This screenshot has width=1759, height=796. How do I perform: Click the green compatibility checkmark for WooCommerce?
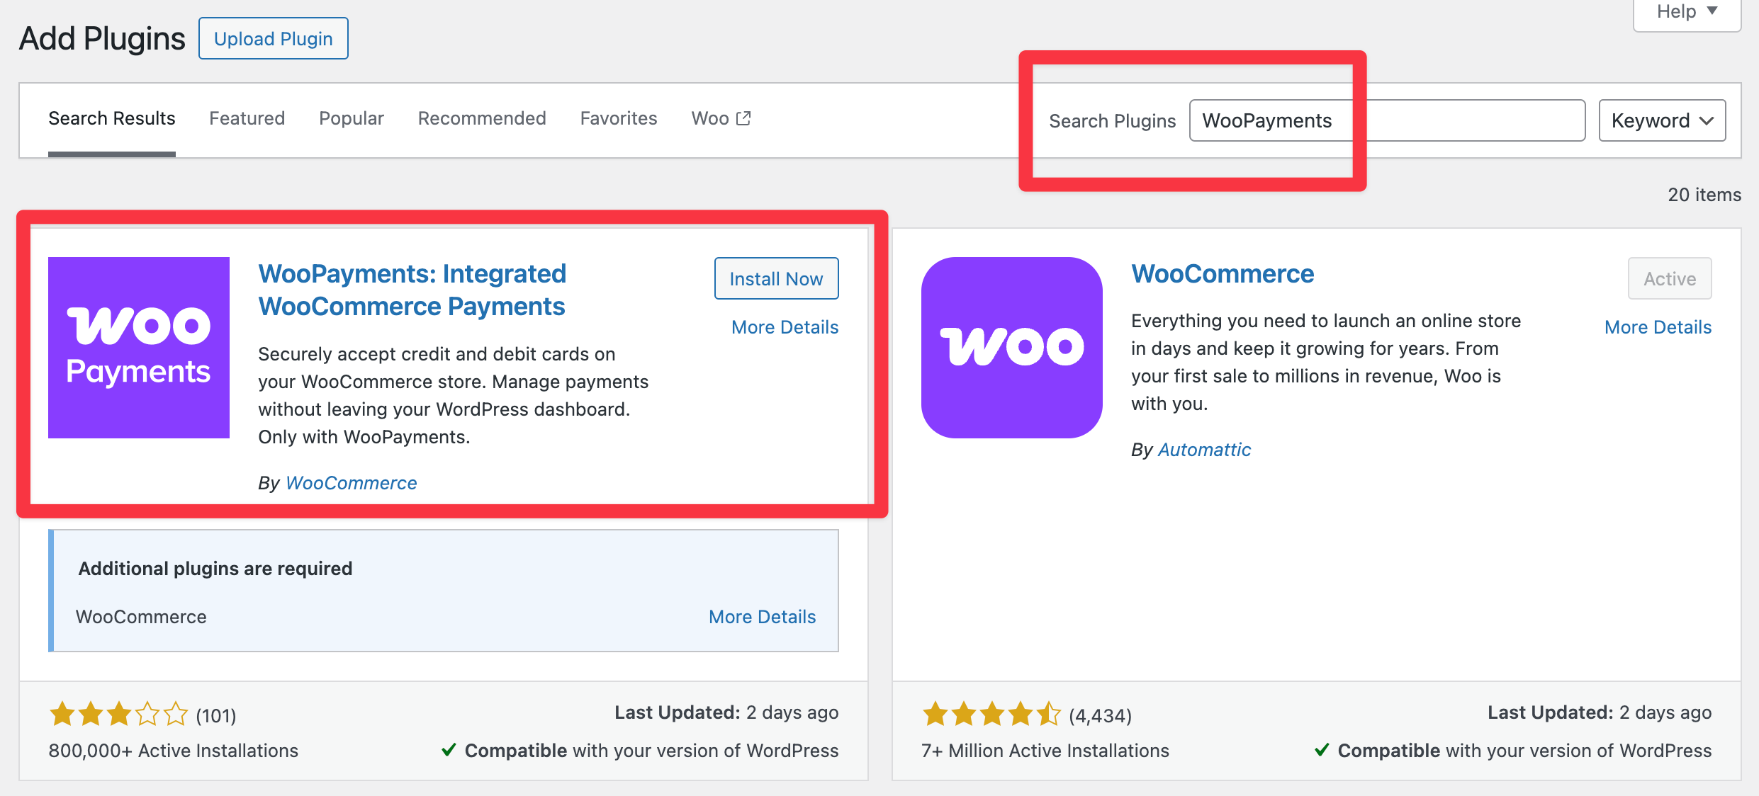1322,750
